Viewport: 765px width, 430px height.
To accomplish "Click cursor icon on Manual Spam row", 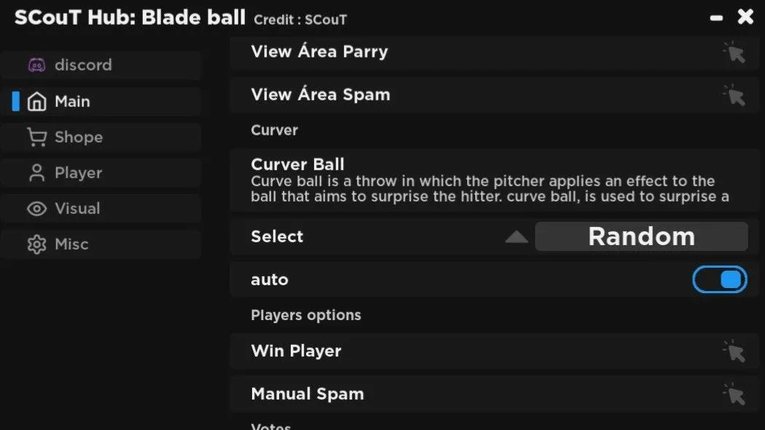I will (734, 394).
